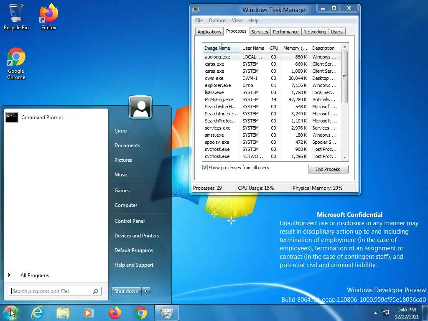Screen dimensions: 428x321
Task: Click the Shut down button
Action: point(127,291)
